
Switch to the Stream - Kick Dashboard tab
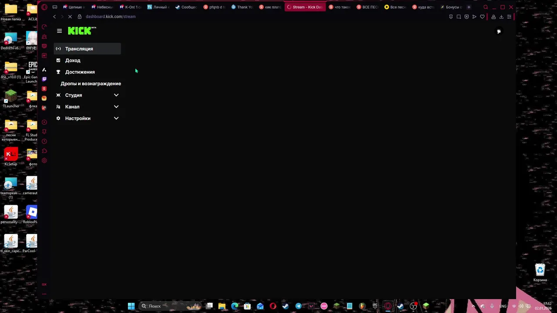click(305, 7)
